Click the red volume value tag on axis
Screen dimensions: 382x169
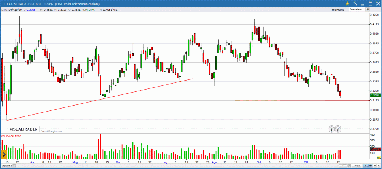pos(375,150)
